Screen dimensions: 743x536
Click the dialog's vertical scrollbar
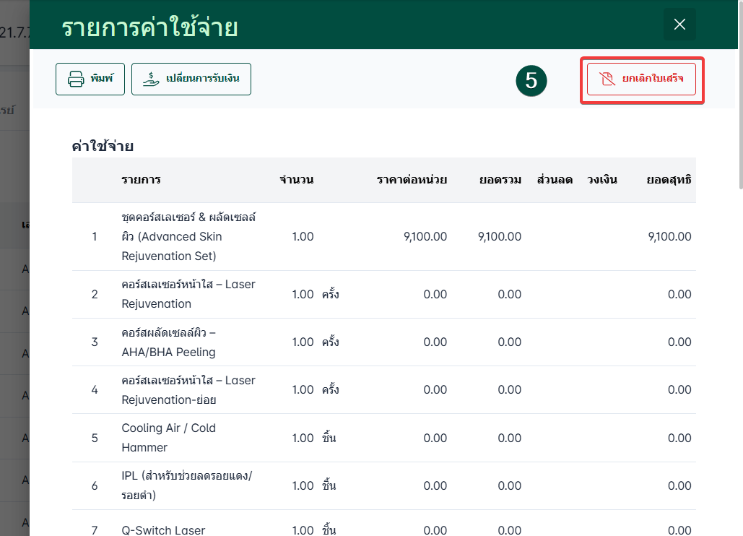(739, 94)
